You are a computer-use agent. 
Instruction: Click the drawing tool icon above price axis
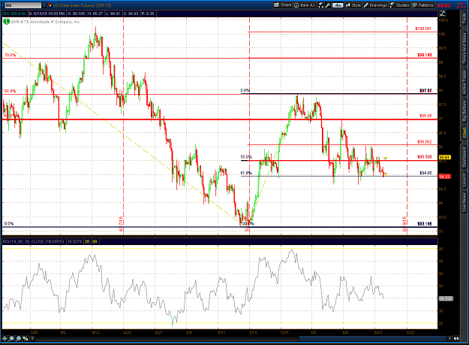443,14
